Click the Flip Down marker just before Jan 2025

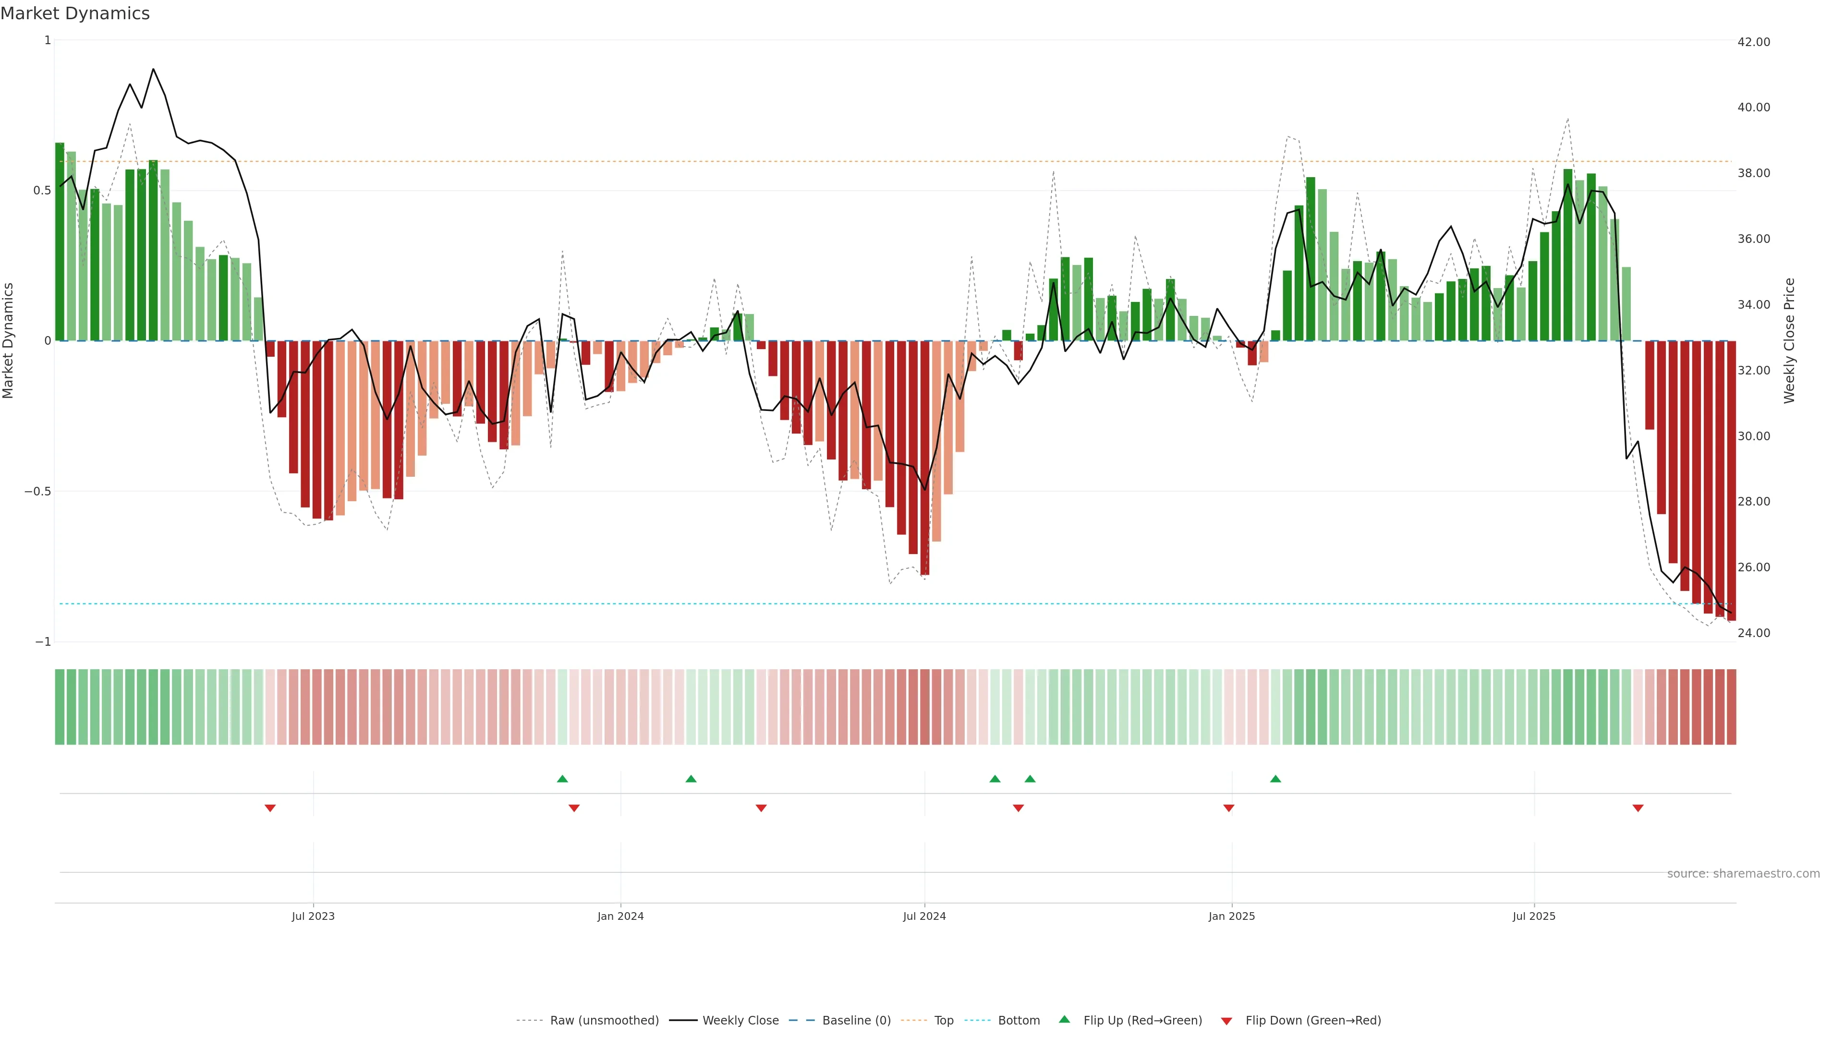[1229, 808]
